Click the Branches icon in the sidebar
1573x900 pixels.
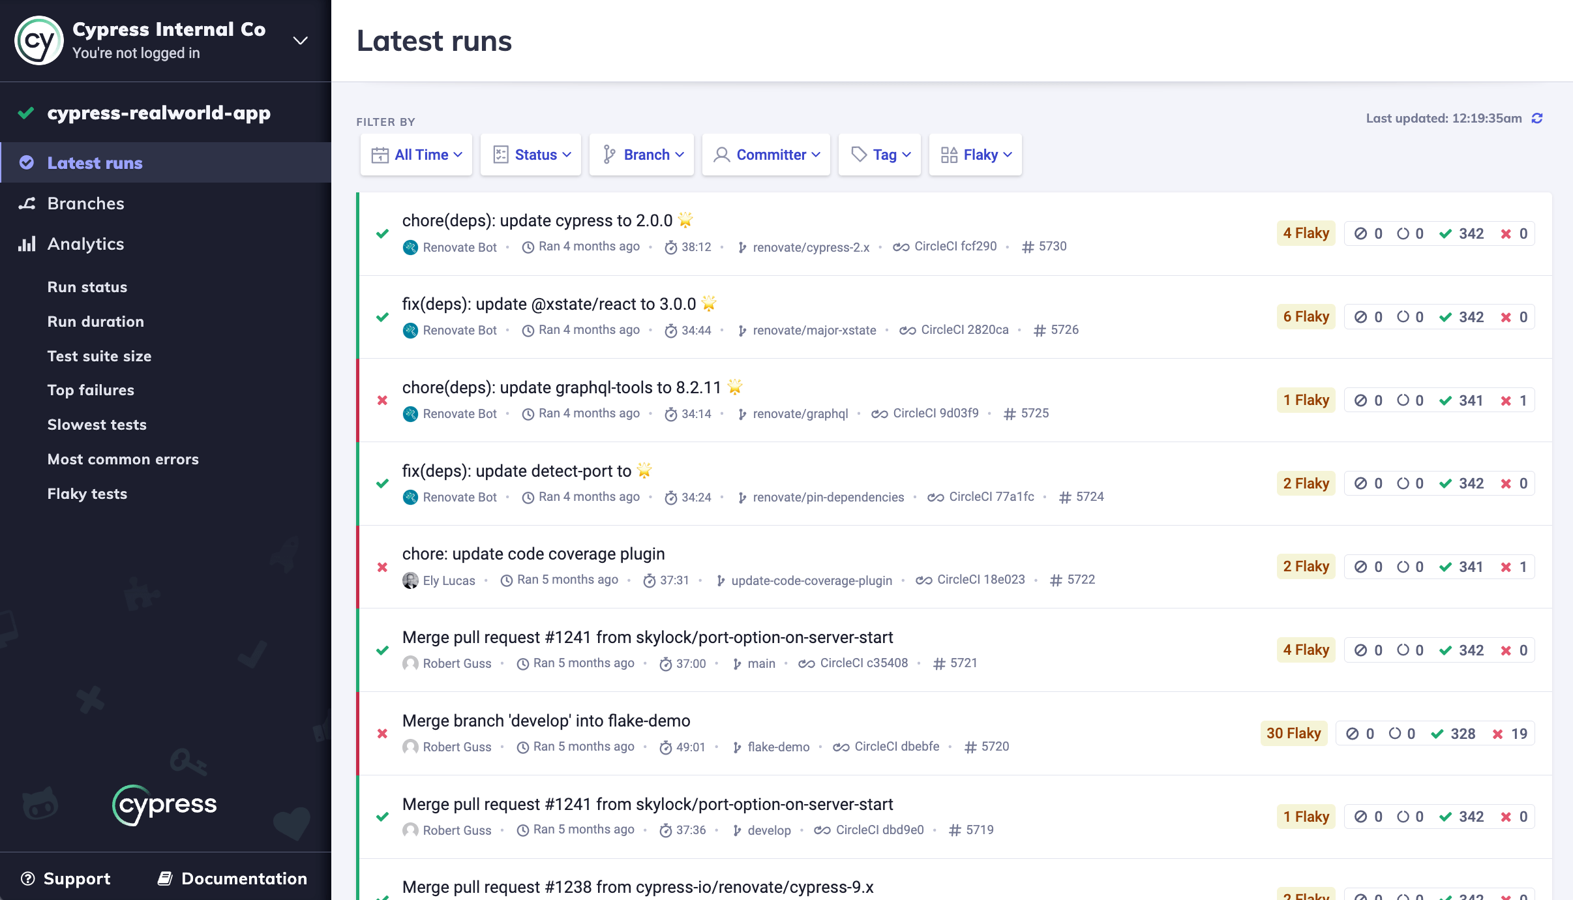pos(26,203)
